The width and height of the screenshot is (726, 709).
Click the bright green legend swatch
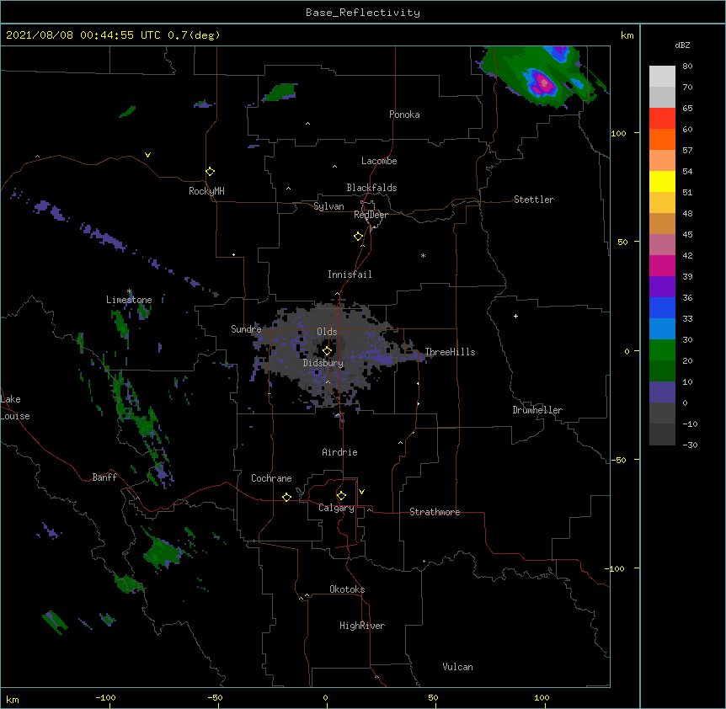(x=662, y=350)
